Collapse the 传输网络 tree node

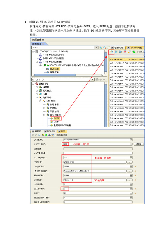[x=37, y=98]
